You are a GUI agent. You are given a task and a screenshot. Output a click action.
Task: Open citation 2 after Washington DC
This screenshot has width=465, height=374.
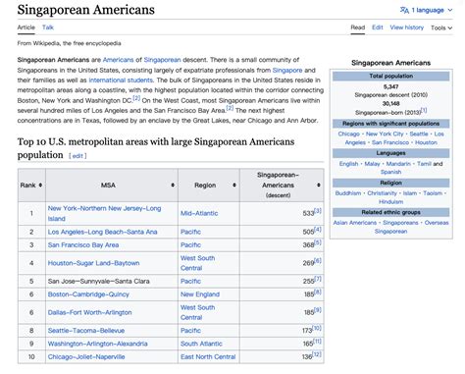point(136,98)
